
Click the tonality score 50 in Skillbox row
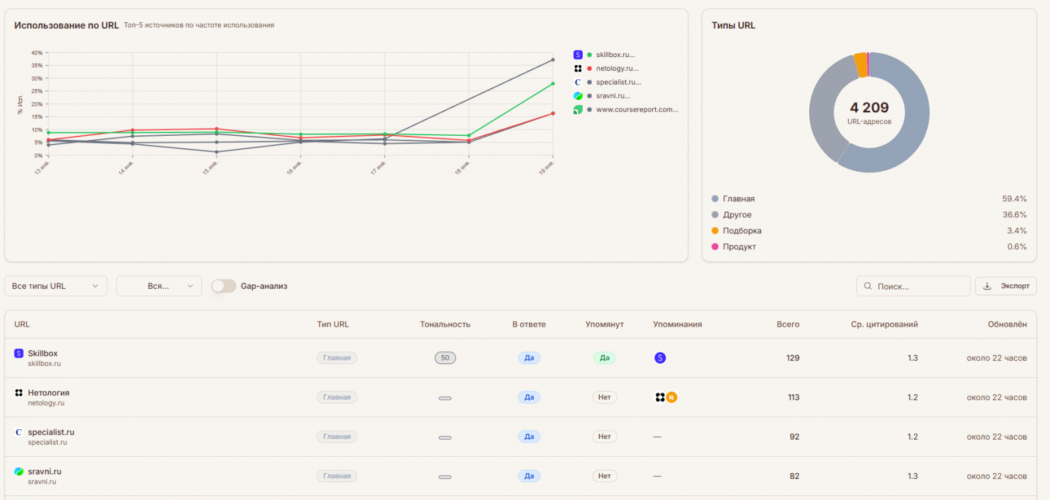coord(445,358)
